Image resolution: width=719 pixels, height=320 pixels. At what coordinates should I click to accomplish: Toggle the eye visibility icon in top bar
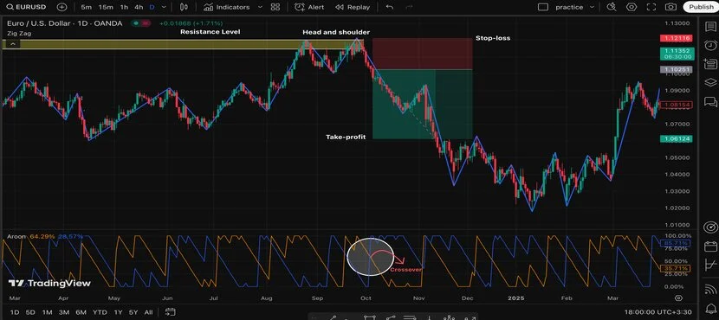[x=632, y=7]
